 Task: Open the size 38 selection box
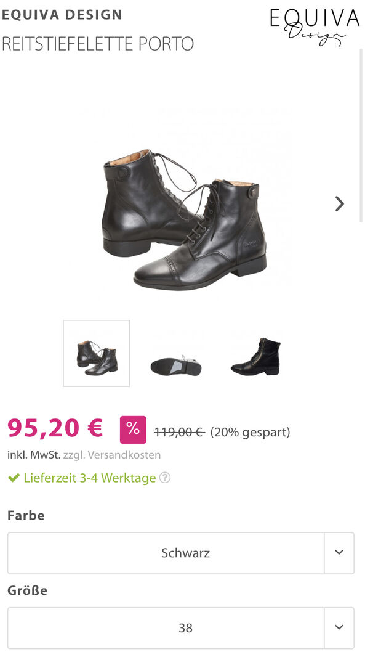tap(181, 627)
